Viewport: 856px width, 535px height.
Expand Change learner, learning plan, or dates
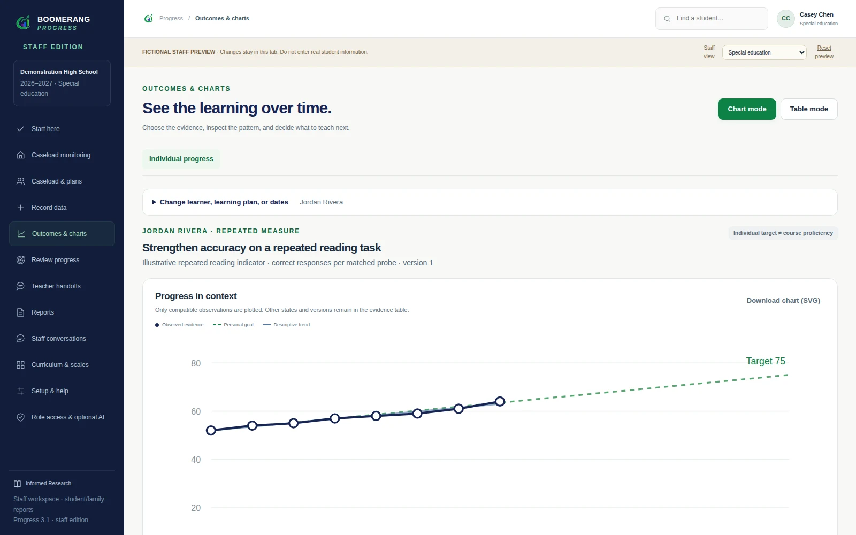click(x=220, y=202)
